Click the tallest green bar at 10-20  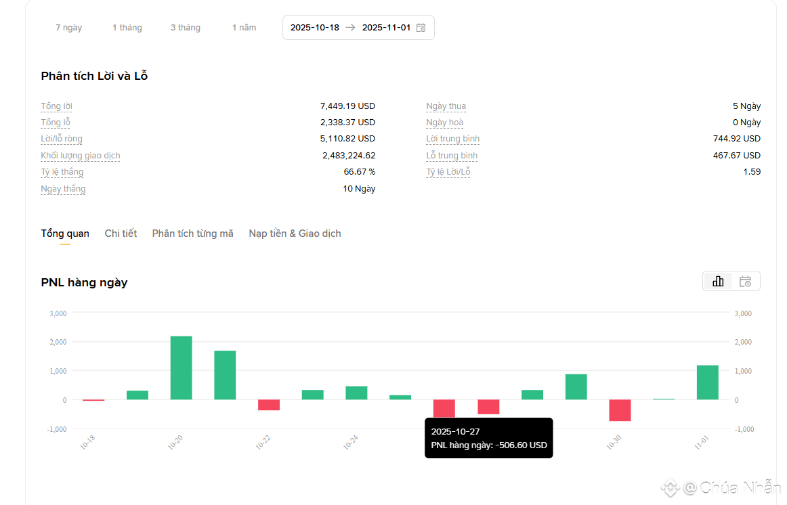pos(182,368)
